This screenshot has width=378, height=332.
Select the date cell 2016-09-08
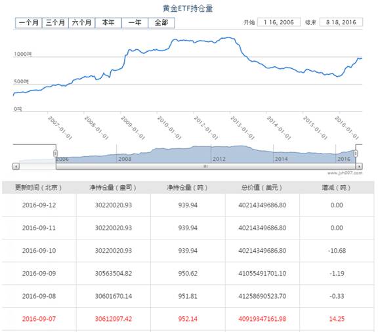(x=39, y=296)
